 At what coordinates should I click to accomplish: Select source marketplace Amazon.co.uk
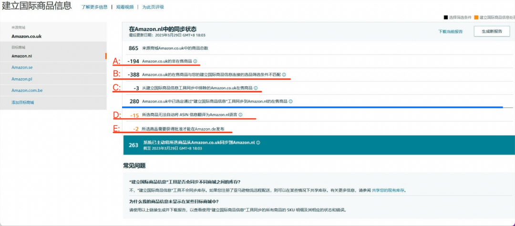point(26,36)
